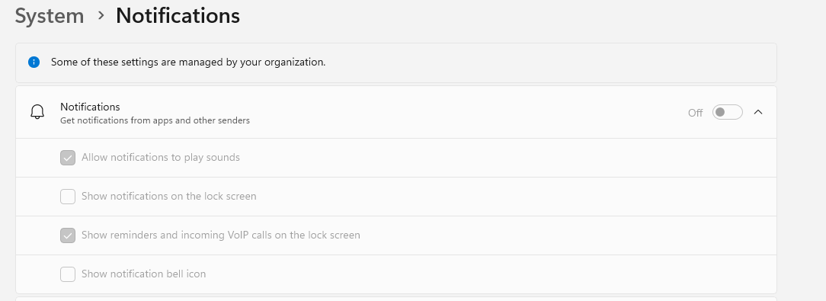This screenshot has height=301, width=826.
Task: Click the managed by your organization message
Action: coord(188,62)
